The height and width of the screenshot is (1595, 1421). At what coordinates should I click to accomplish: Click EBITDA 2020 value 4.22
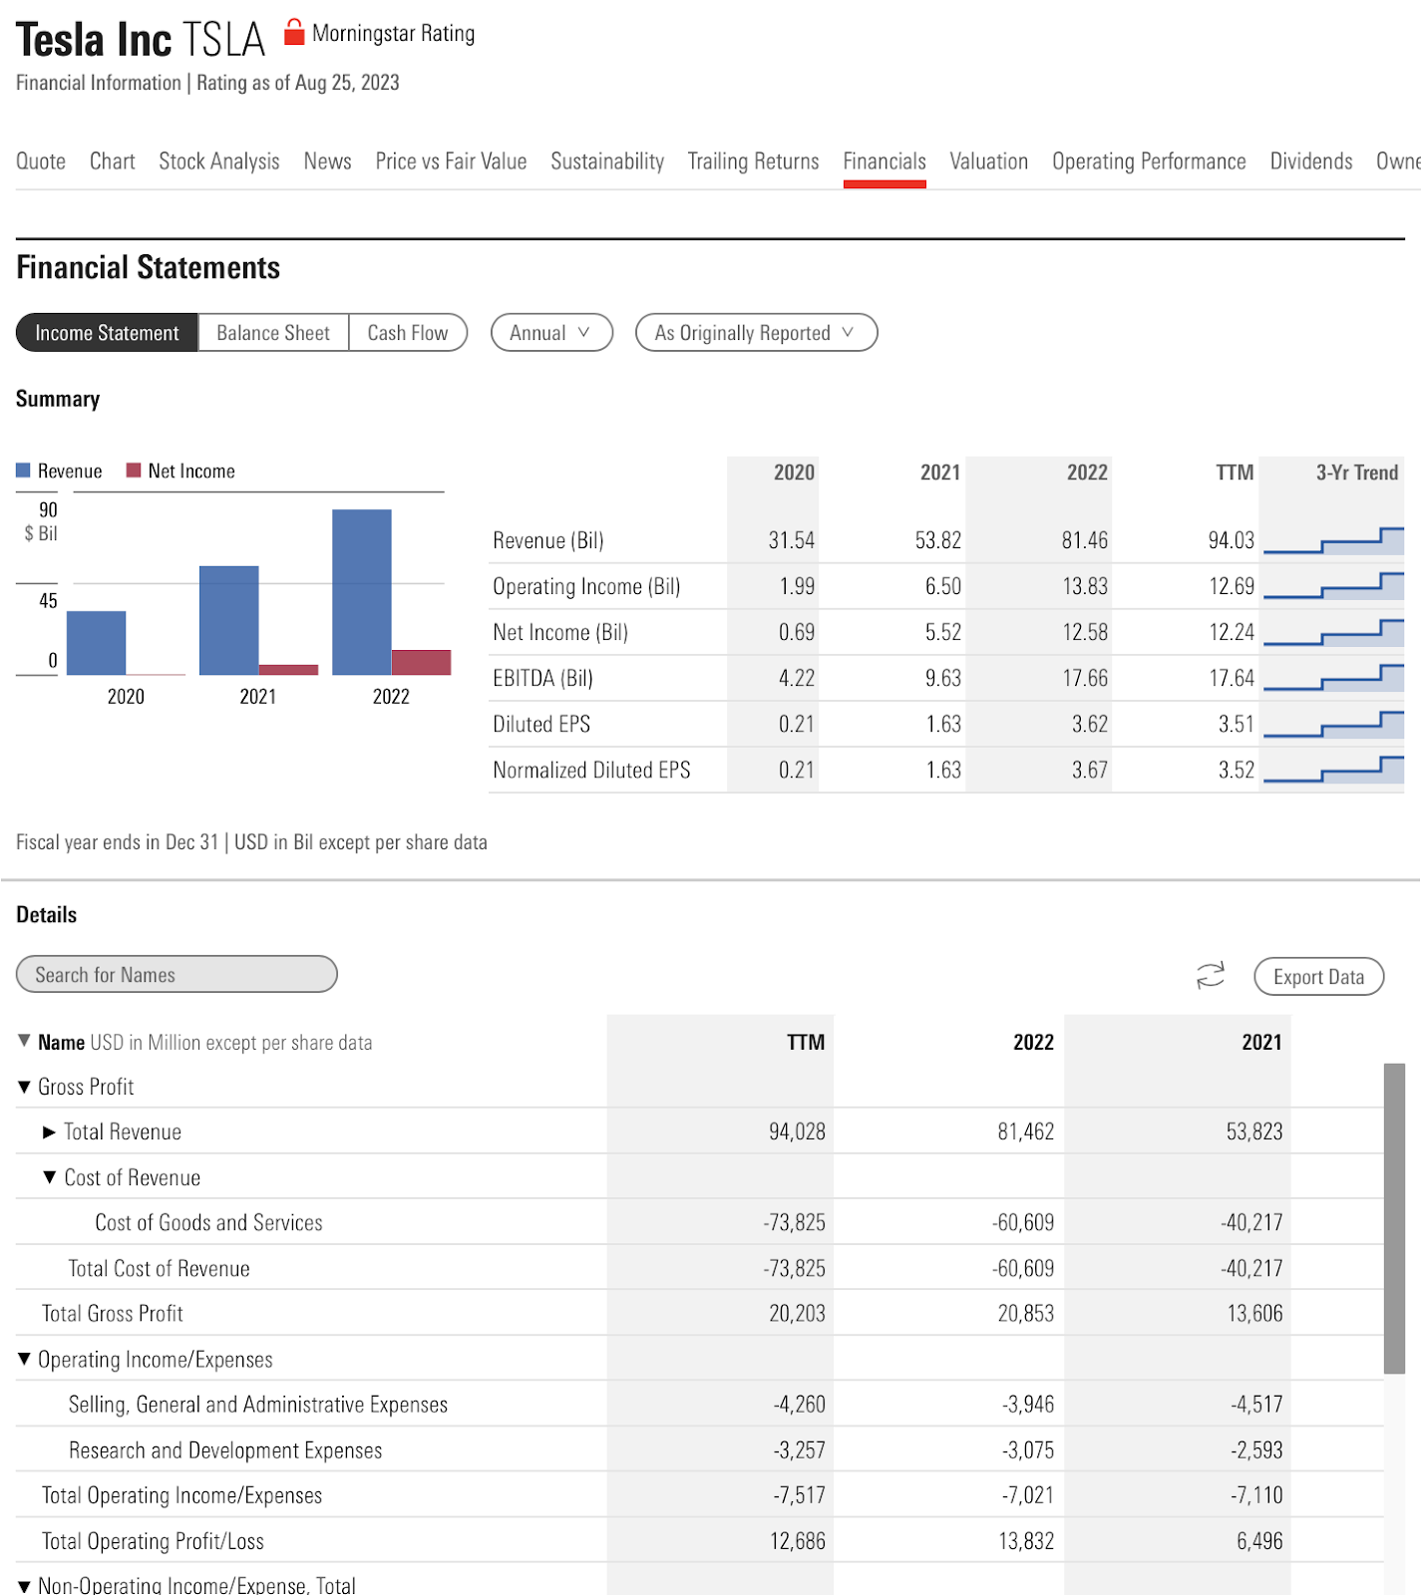coord(797,678)
